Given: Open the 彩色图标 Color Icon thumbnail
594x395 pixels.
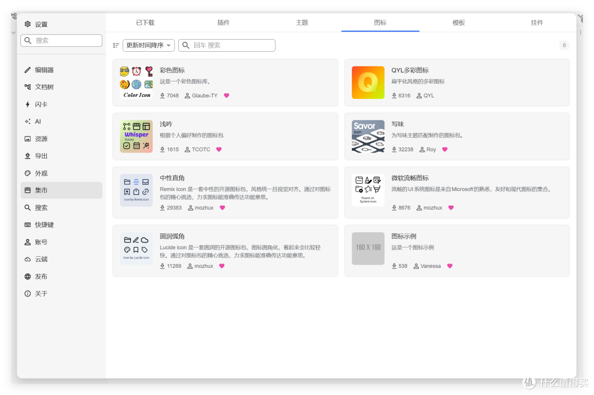Looking at the screenshot, I should click(136, 83).
